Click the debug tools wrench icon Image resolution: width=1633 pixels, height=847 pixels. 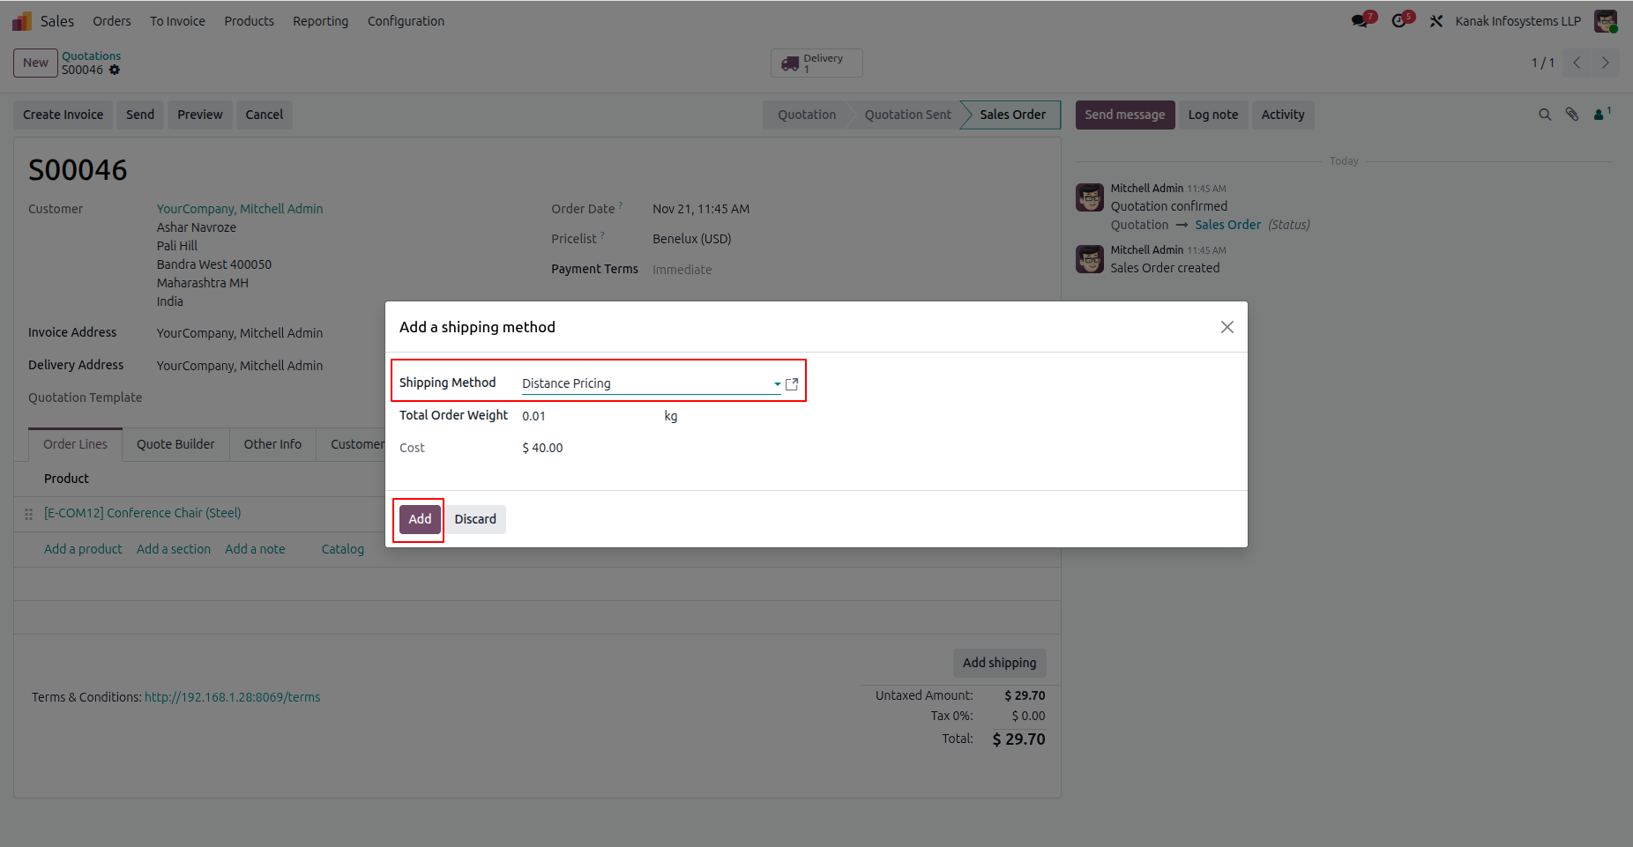tap(1436, 21)
